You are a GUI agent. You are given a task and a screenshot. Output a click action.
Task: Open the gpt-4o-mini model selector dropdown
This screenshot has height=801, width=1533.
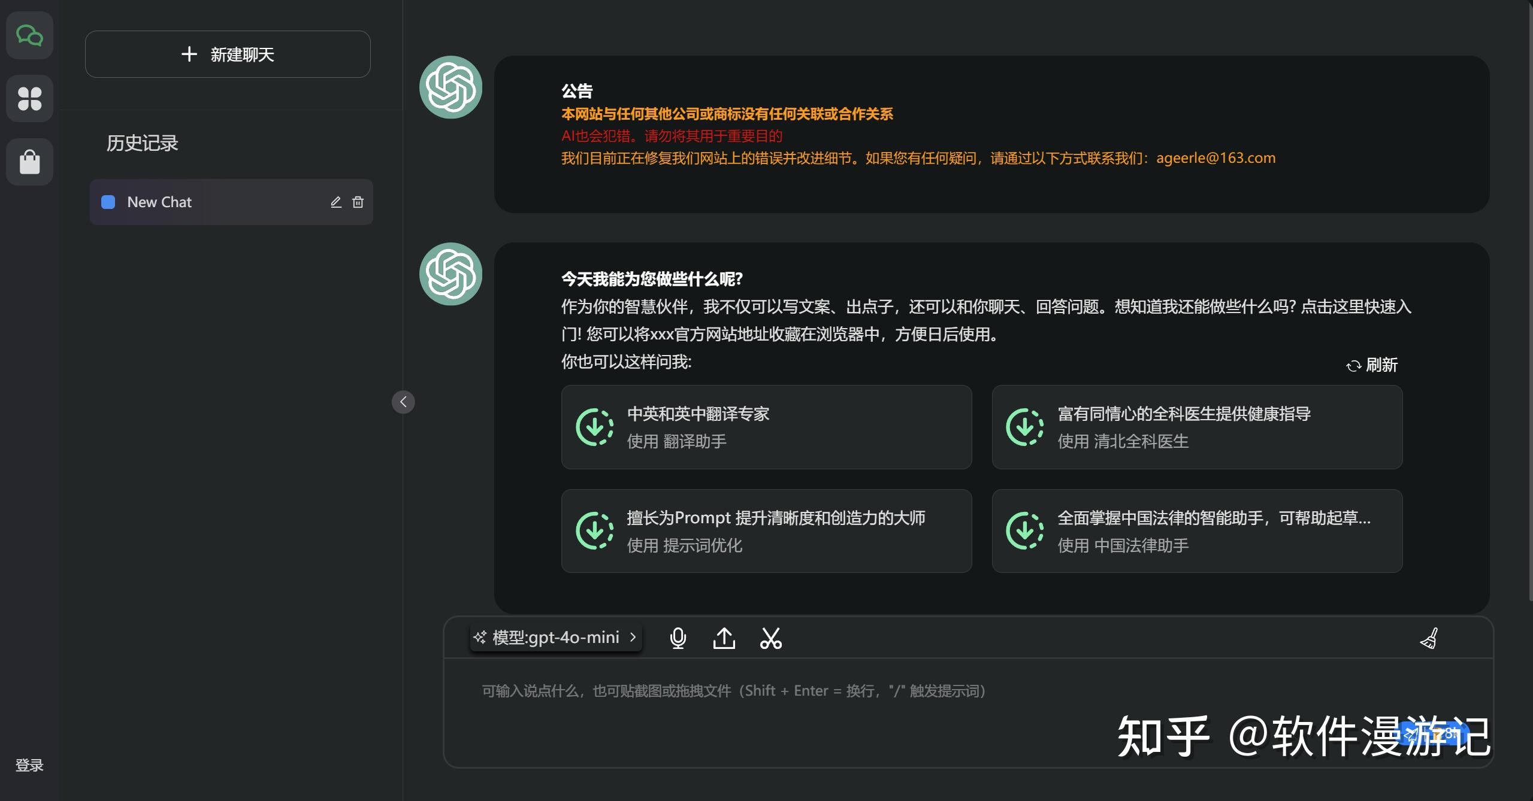click(x=555, y=637)
